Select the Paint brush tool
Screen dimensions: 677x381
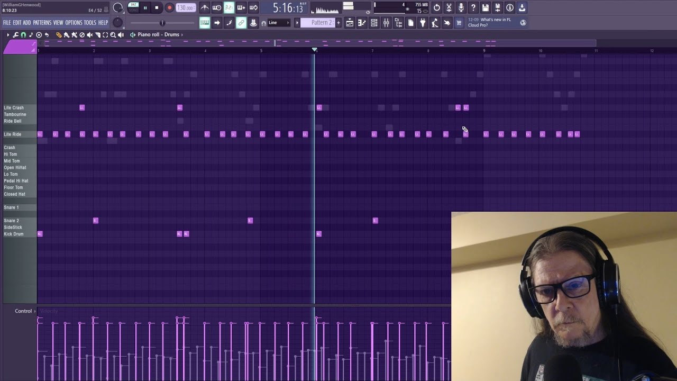pos(66,35)
